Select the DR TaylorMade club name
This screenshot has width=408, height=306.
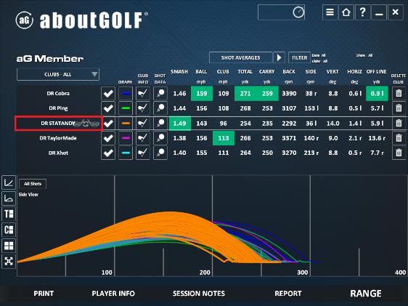58,138
